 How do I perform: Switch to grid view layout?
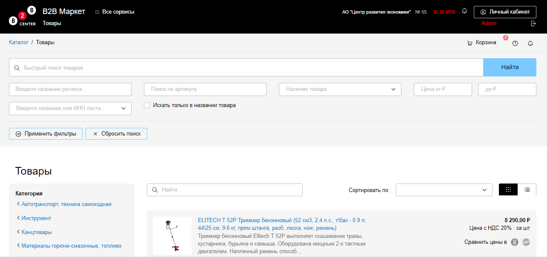(508, 189)
